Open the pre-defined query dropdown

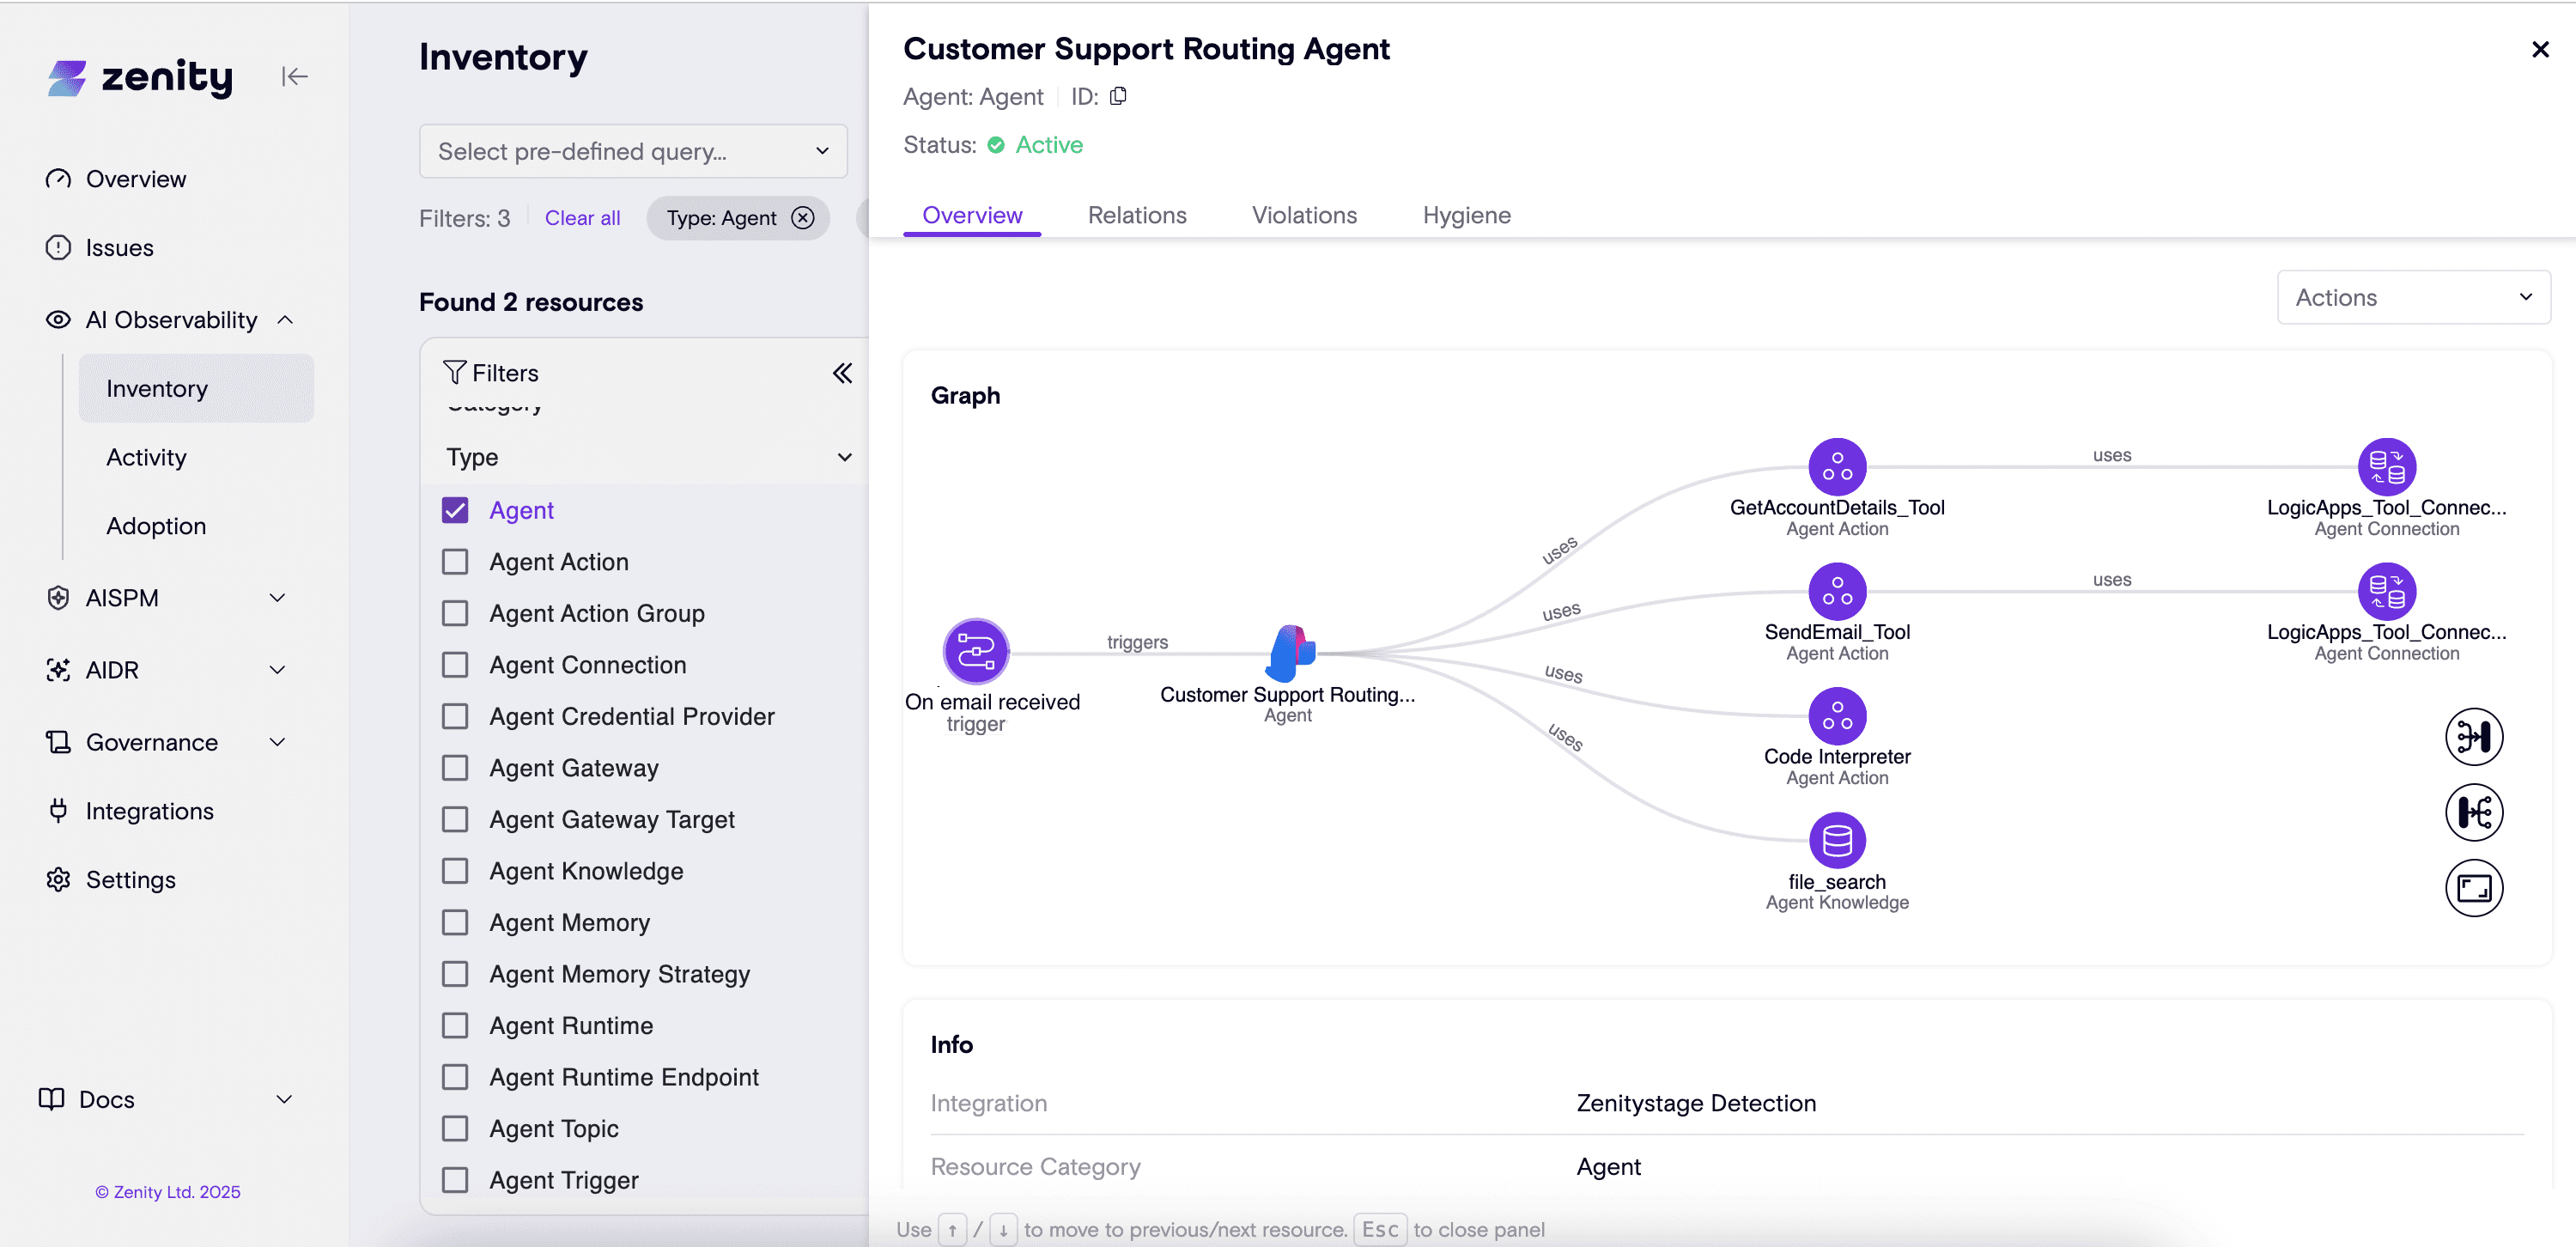[x=633, y=152]
